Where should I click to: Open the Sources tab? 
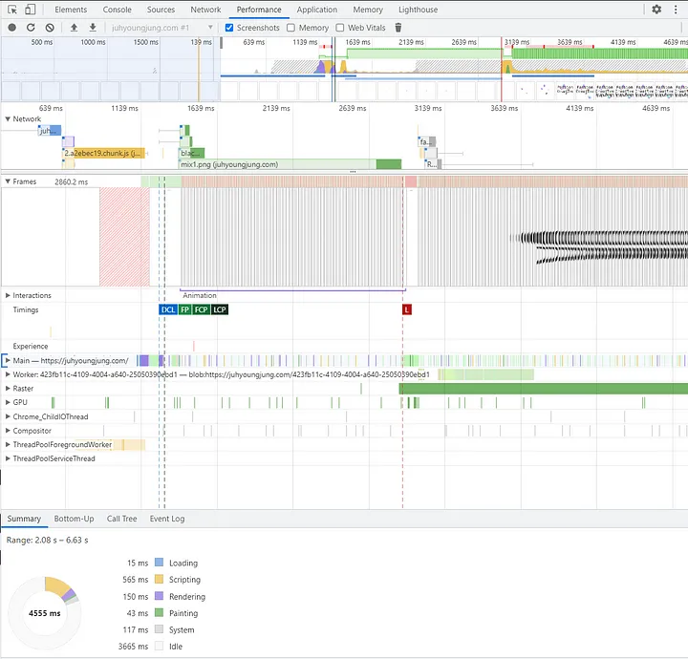[161, 10]
